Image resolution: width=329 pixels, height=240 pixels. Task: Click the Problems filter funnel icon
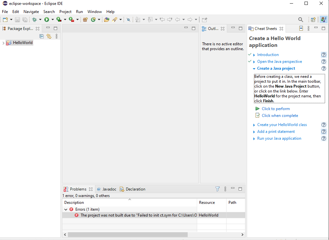pos(218,189)
